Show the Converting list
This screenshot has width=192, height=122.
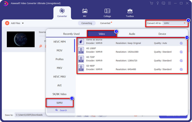[87, 23]
